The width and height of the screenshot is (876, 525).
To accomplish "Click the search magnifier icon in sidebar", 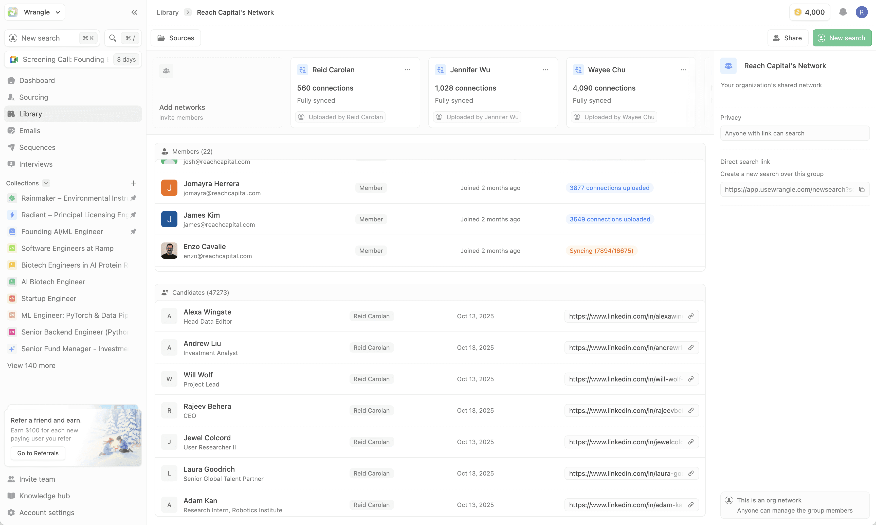I will click(113, 38).
